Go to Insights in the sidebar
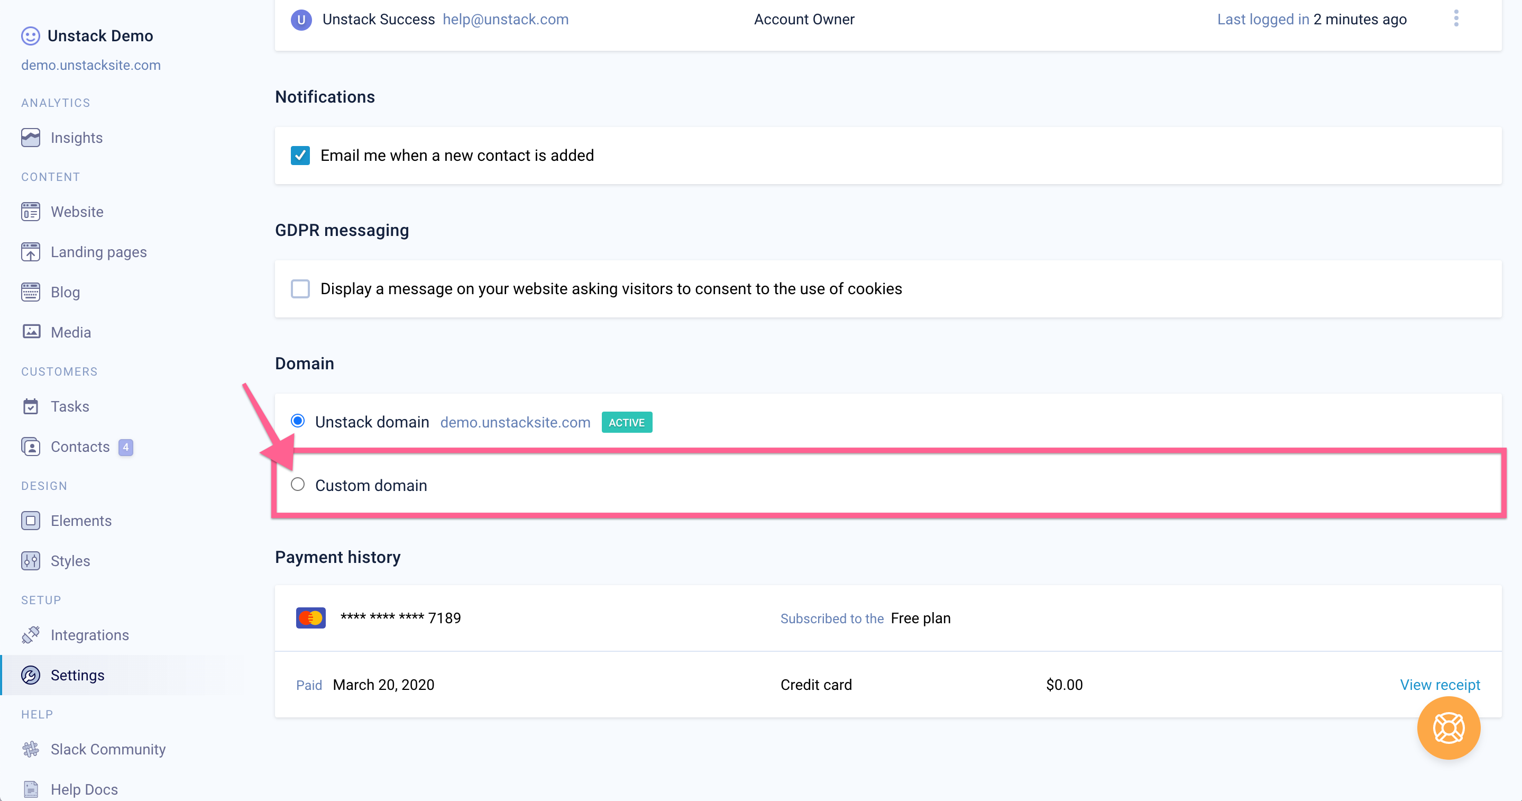Screen dimensions: 1522x801 pos(77,138)
